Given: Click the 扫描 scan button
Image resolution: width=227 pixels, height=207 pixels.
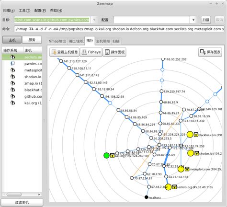Looking at the screenshot, I should tap(206, 20).
